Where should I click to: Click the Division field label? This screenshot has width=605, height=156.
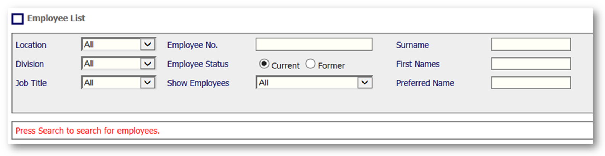click(x=30, y=64)
